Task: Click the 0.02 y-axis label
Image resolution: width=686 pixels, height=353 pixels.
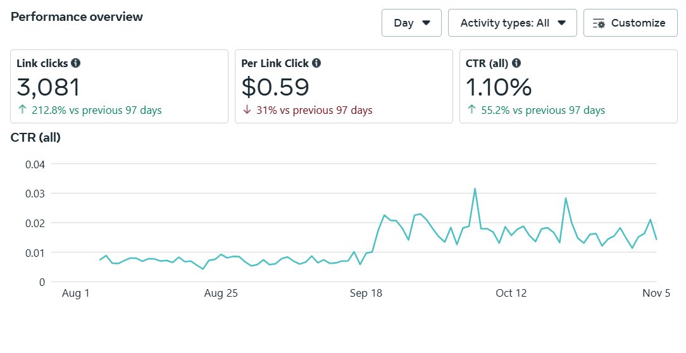Action: 35,223
